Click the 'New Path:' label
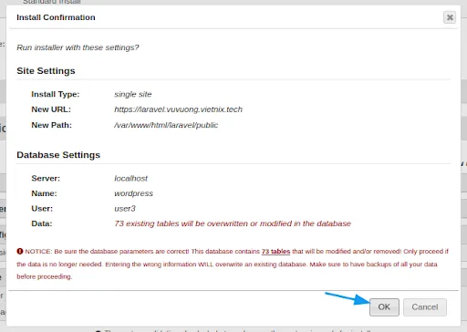The height and width of the screenshot is (332, 467). coord(51,125)
